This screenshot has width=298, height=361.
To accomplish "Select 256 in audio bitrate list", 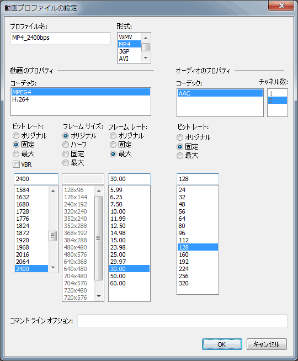I will click(x=198, y=276).
